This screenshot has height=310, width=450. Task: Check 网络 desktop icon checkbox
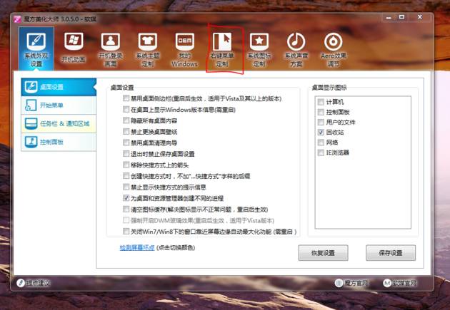[x=321, y=143]
